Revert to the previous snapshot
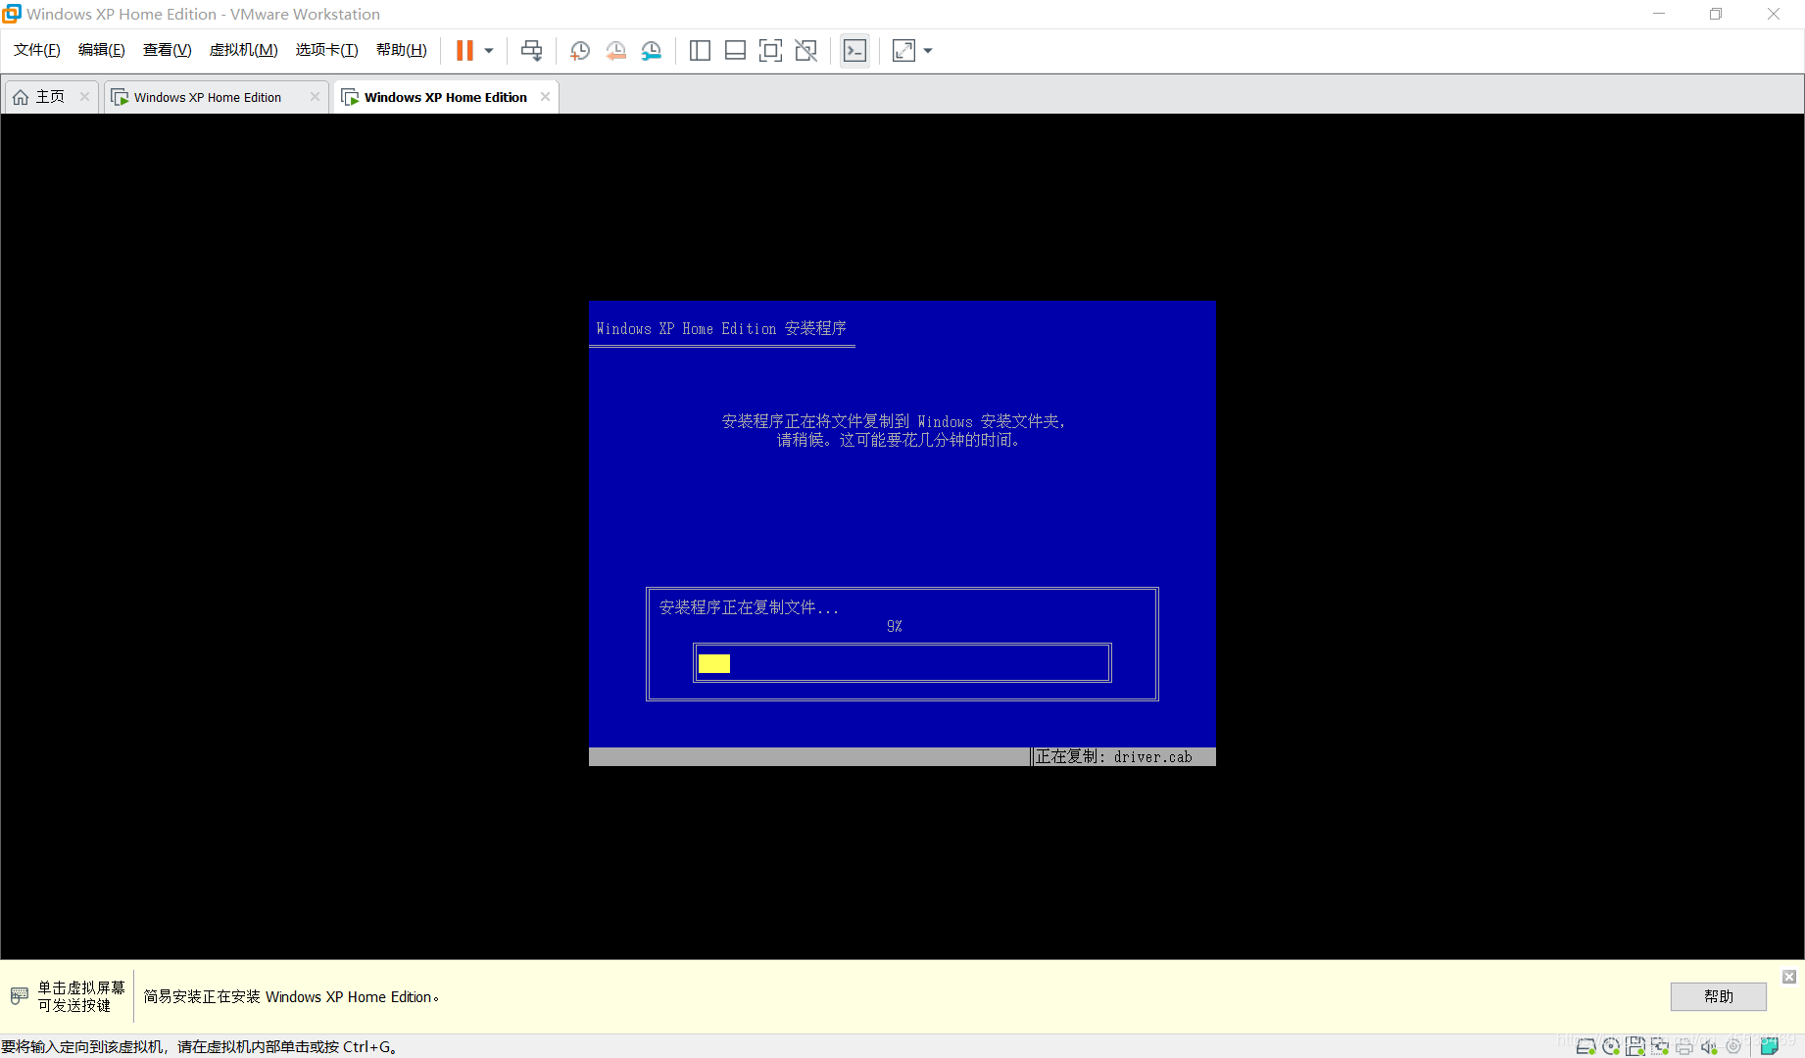 coord(616,51)
